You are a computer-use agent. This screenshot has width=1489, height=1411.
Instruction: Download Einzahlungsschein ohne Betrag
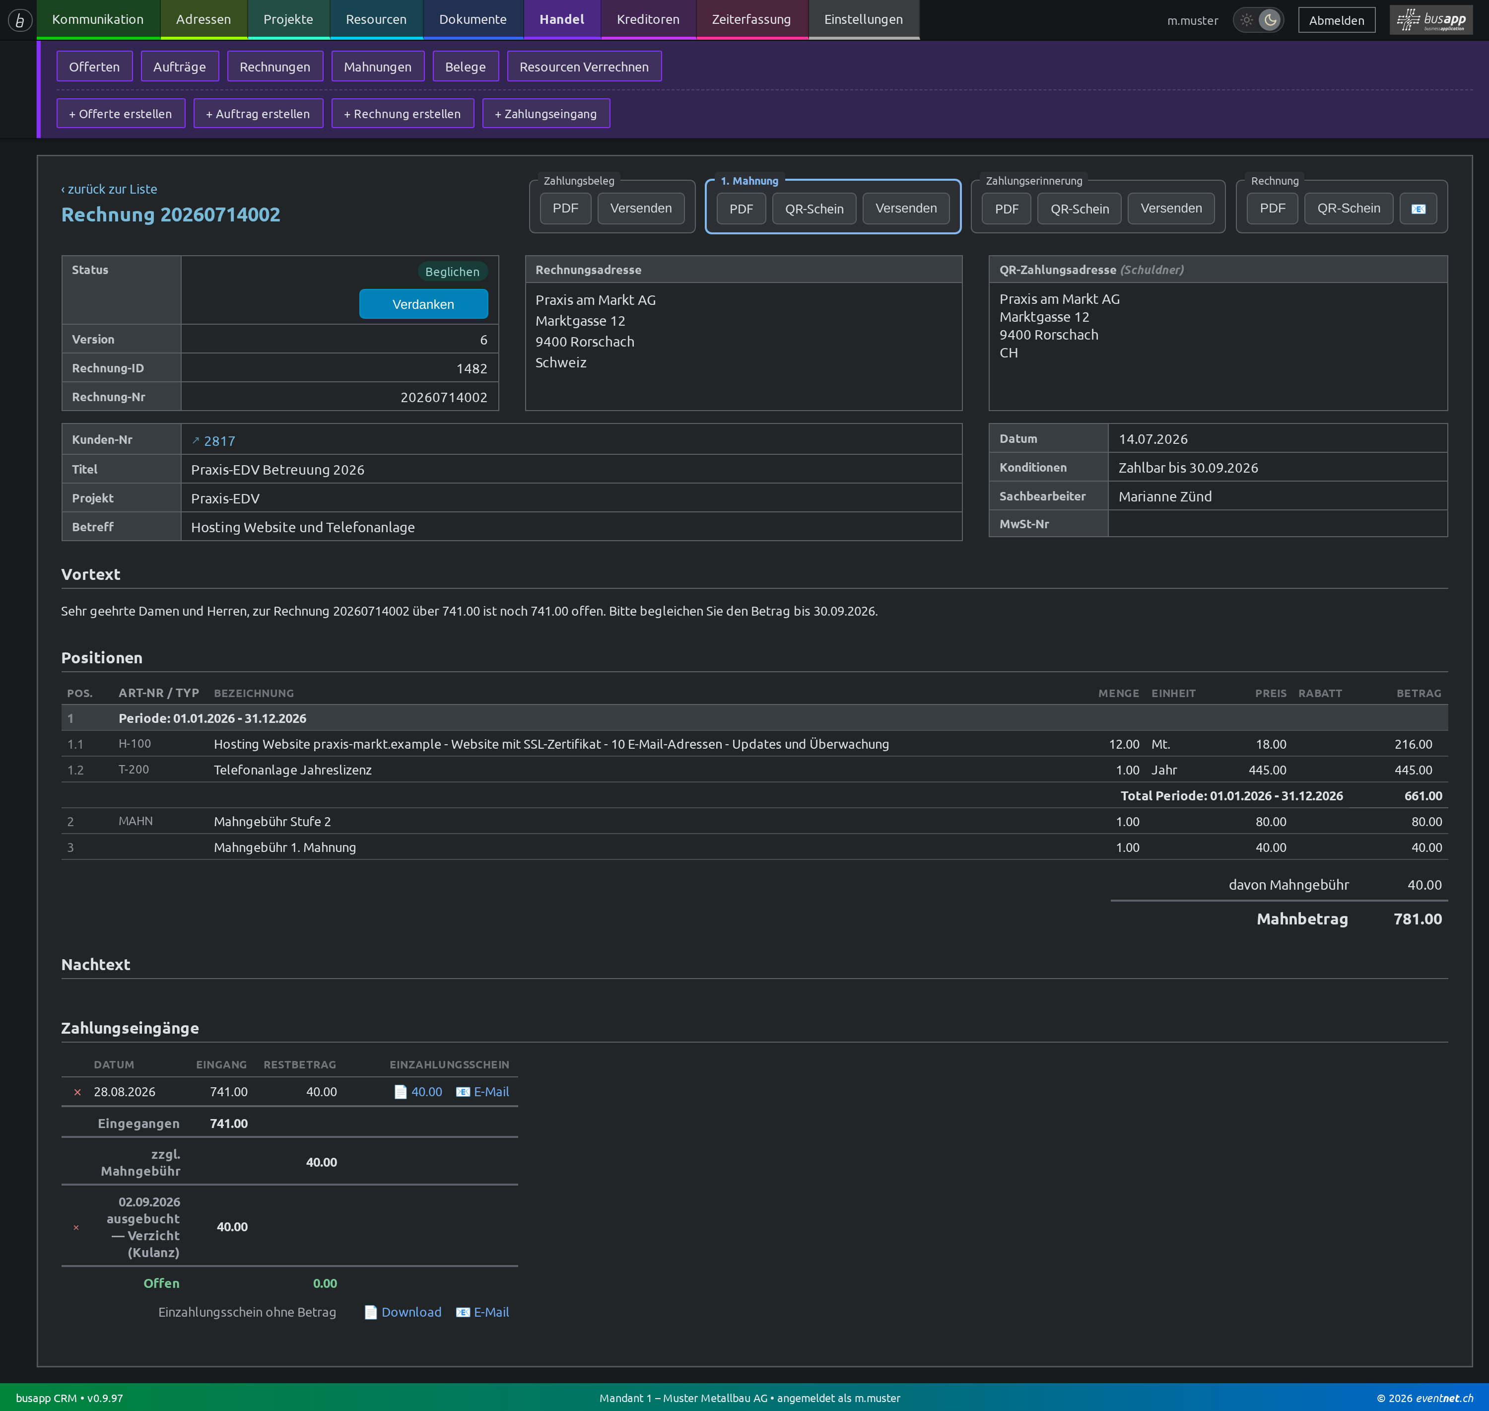coord(403,1313)
